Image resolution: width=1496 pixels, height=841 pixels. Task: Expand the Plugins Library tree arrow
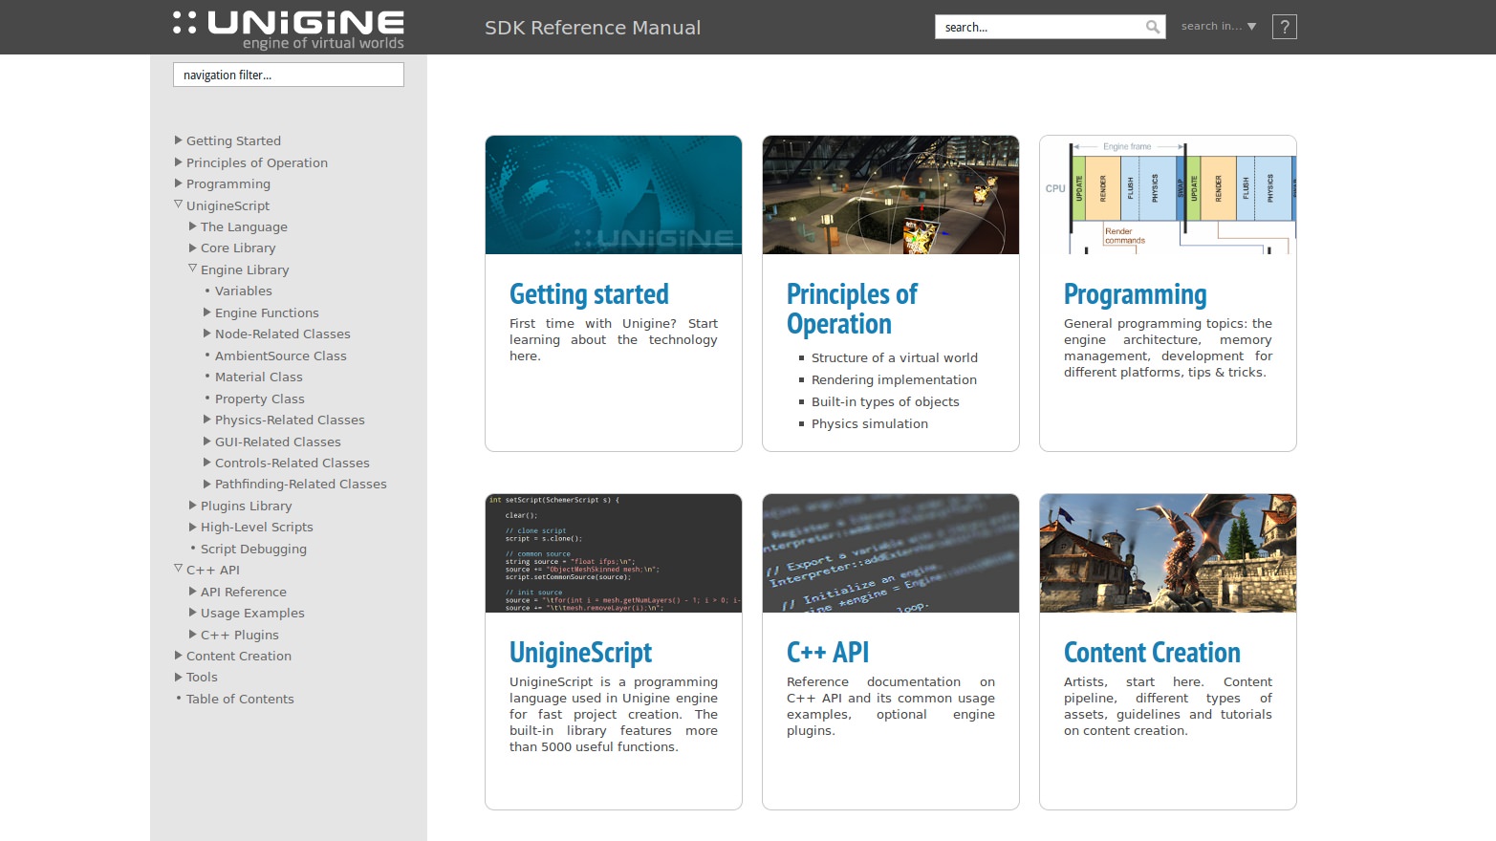[192, 506]
